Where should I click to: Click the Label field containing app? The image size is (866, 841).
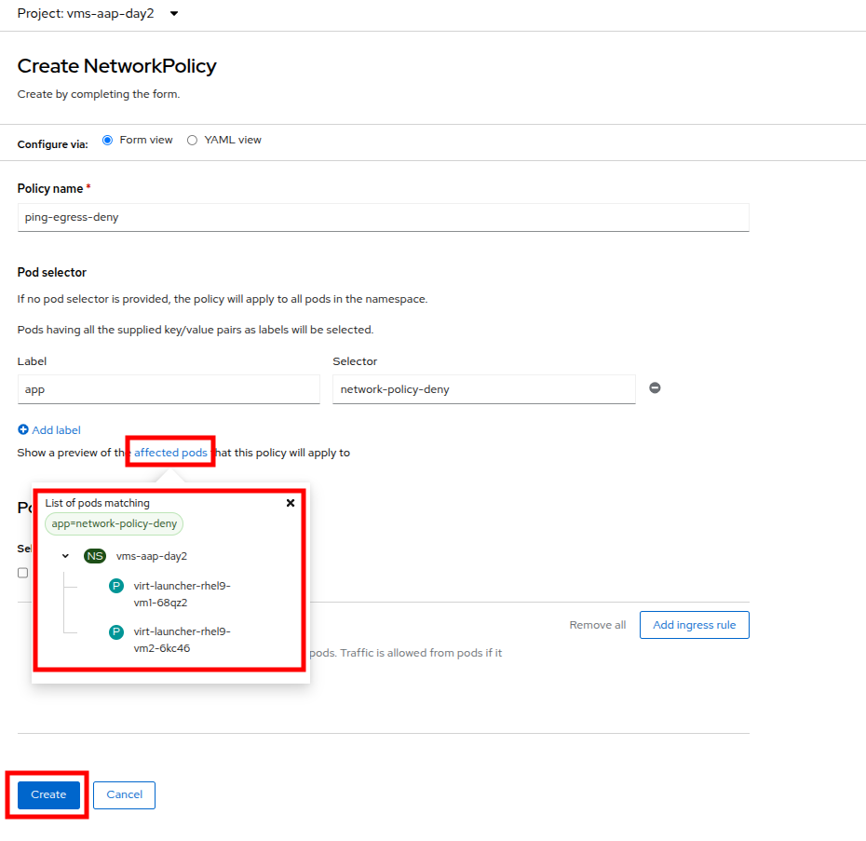pyautogui.click(x=169, y=389)
